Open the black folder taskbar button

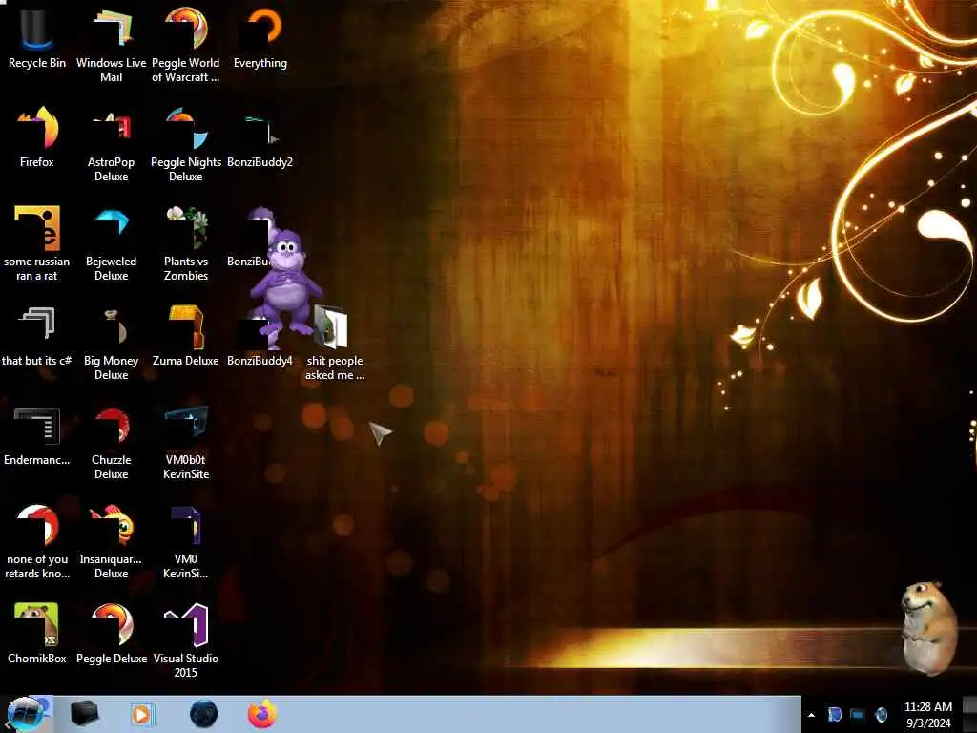tap(84, 714)
